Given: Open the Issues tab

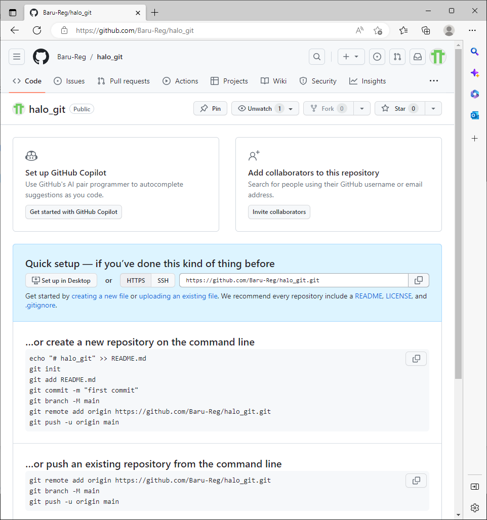Looking at the screenshot, I should coord(69,81).
